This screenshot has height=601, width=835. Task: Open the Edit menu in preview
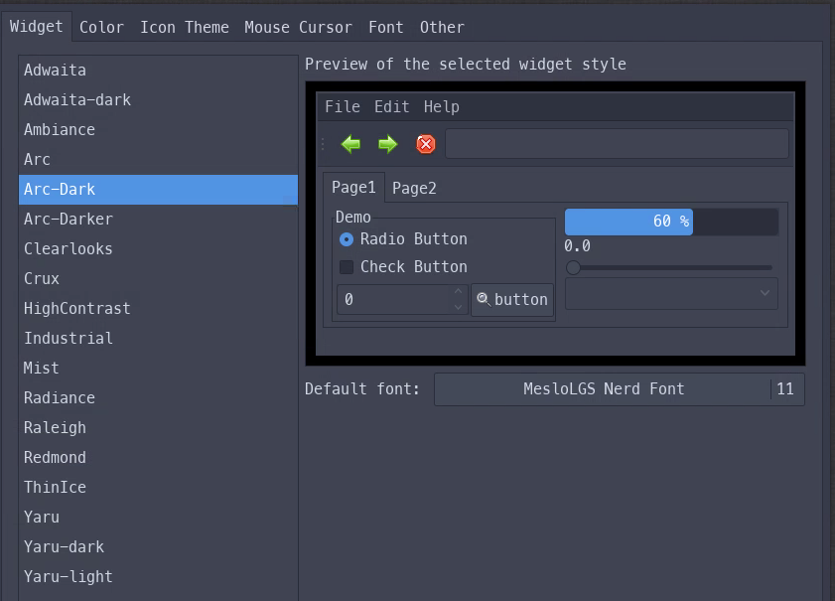(392, 106)
